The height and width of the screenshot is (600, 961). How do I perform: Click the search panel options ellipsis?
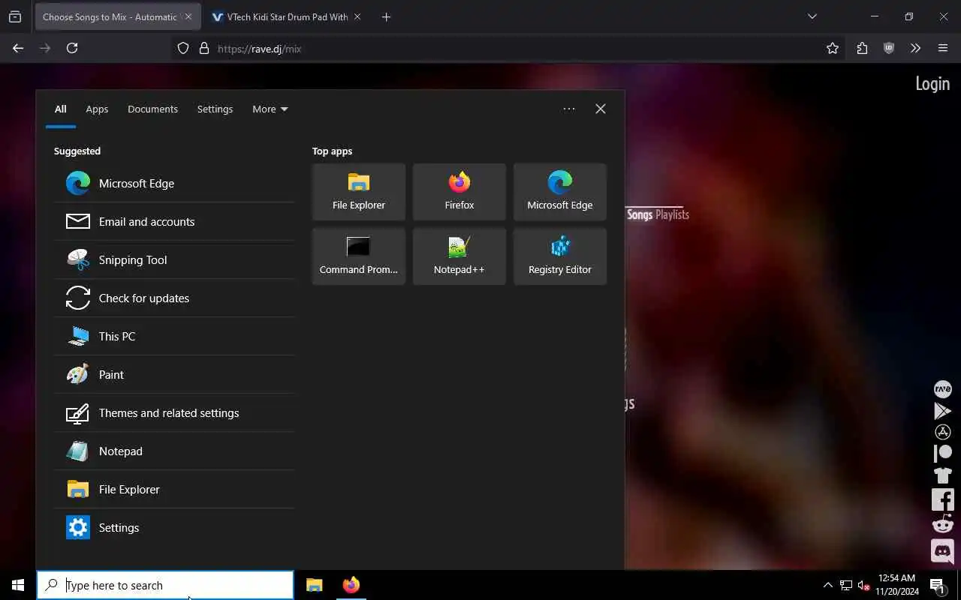(x=569, y=109)
